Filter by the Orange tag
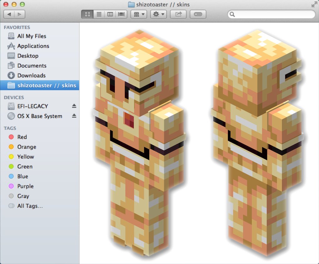319x264 pixels. coord(39,147)
